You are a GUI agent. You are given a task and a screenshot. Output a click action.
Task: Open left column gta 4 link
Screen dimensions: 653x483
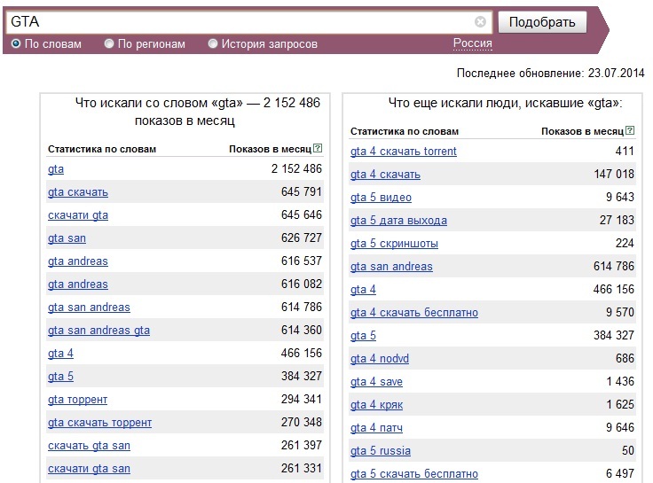click(x=60, y=354)
